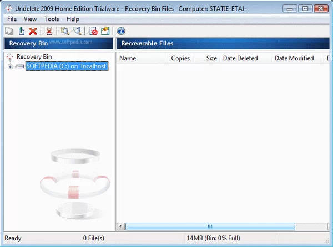Viewport: 333px width, 247px height.
Task: Minimize the Undelete window
Action: tap(290, 9)
